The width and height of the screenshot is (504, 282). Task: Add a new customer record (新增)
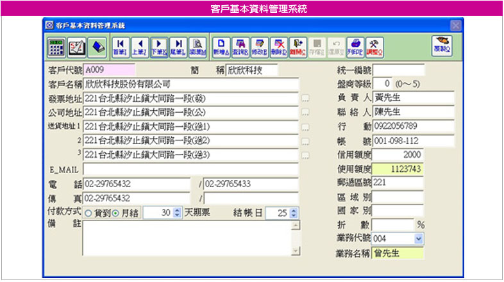[220, 47]
